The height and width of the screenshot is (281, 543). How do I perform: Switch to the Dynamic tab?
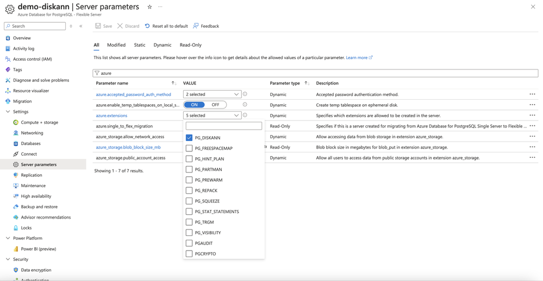click(163, 45)
